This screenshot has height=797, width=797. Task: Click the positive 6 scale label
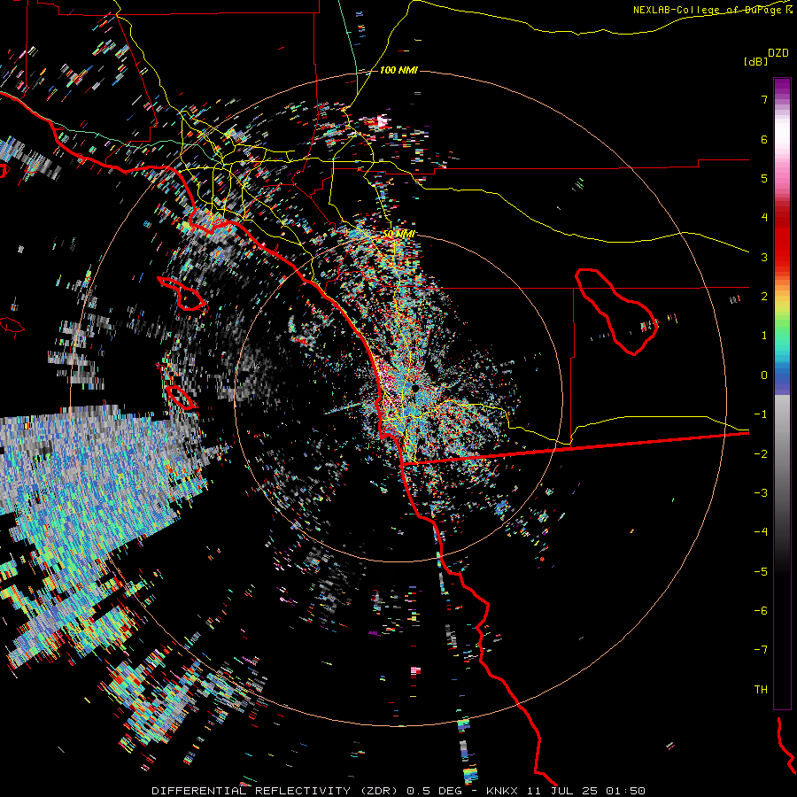pyautogui.click(x=764, y=139)
